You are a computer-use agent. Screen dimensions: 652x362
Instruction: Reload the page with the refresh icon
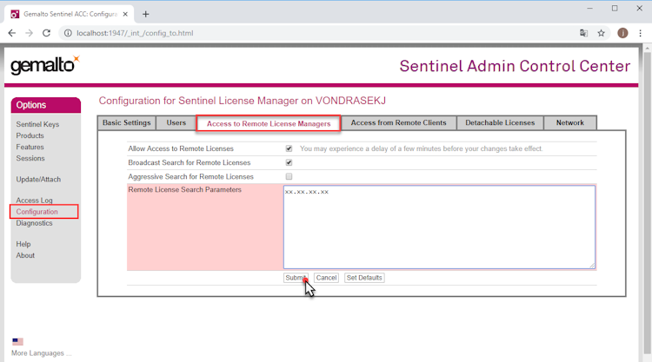[x=46, y=33]
